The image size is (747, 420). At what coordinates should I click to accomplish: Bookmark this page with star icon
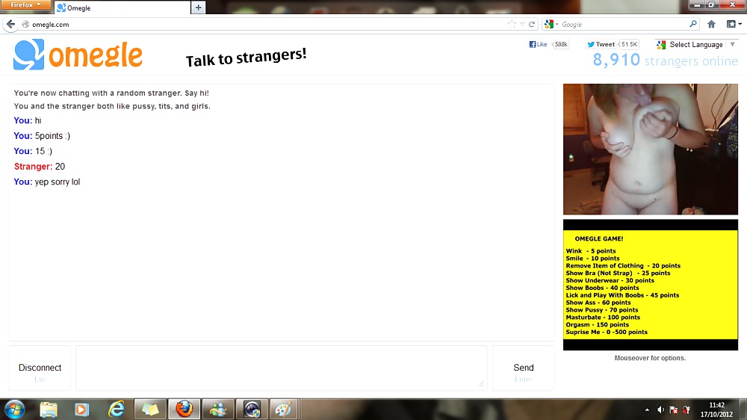coord(512,24)
